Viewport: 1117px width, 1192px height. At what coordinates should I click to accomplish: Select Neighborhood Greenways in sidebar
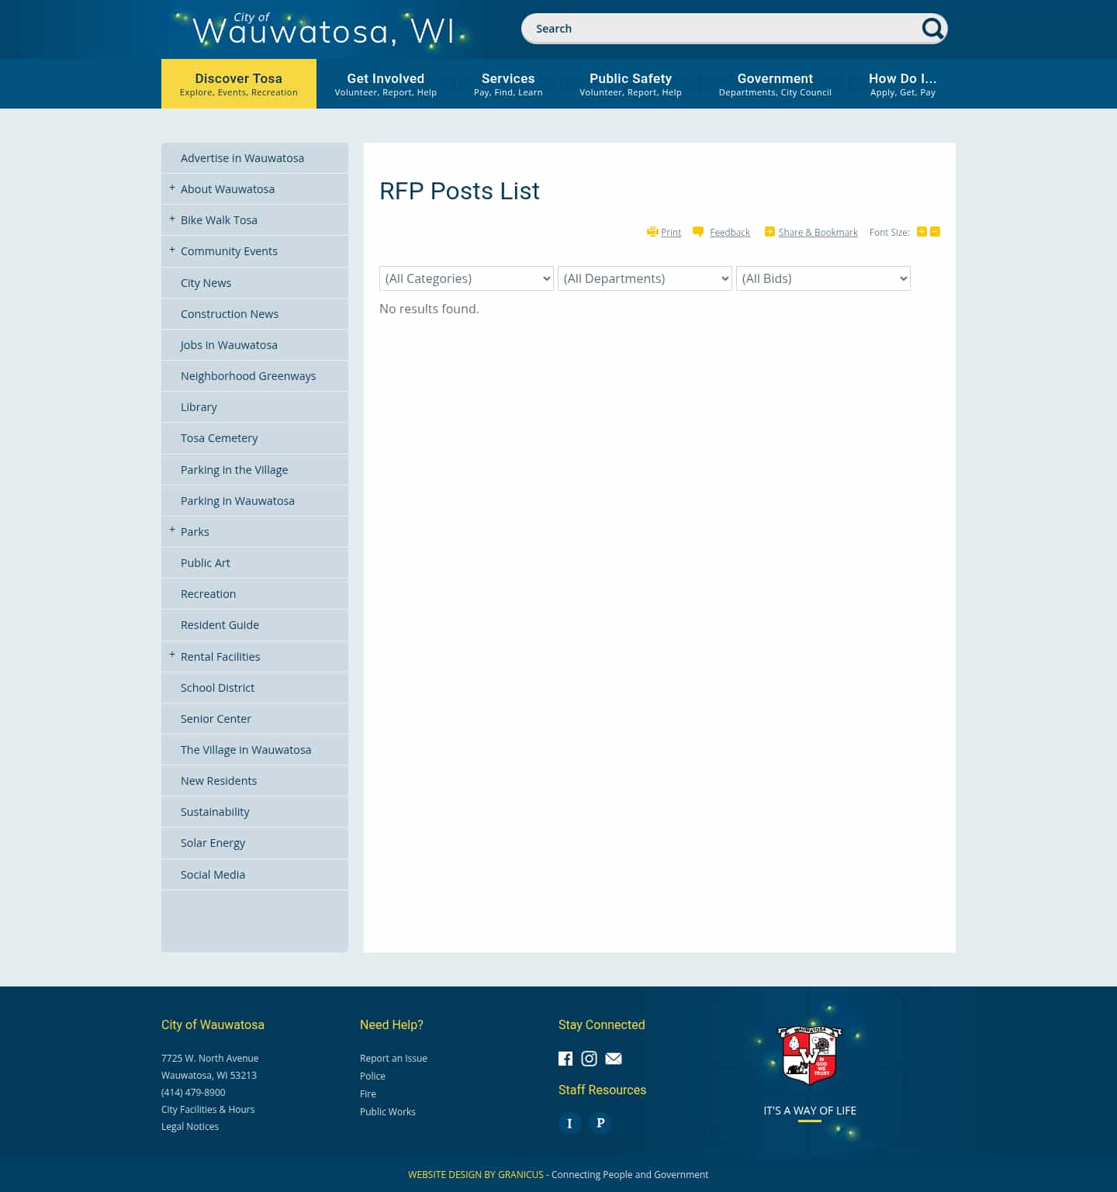coord(254,376)
